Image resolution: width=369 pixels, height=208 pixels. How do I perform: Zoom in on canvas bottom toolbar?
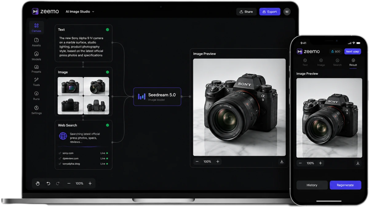click(x=90, y=183)
